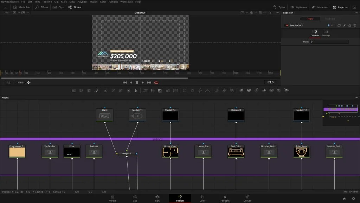Select the Merge15 node
The image size is (360, 203).
coord(127,153)
